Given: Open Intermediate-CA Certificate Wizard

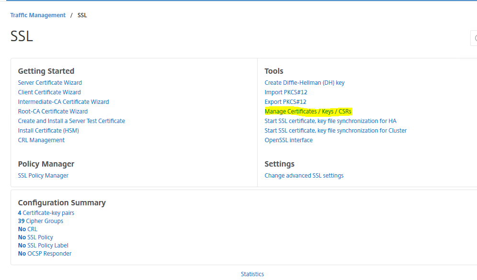Looking at the screenshot, I should click(63, 102).
